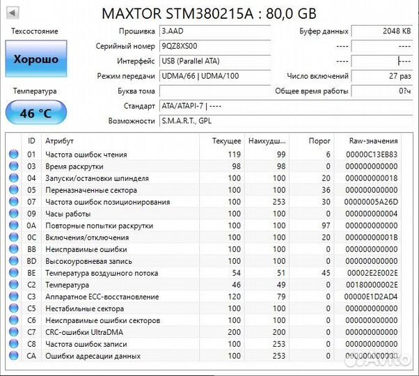
Task: Click the Порог column header
Action: pyautogui.click(x=311, y=141)
